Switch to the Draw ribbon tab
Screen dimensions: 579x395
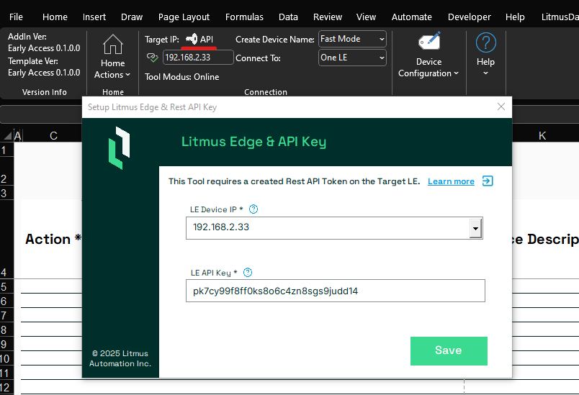[132, 17]
